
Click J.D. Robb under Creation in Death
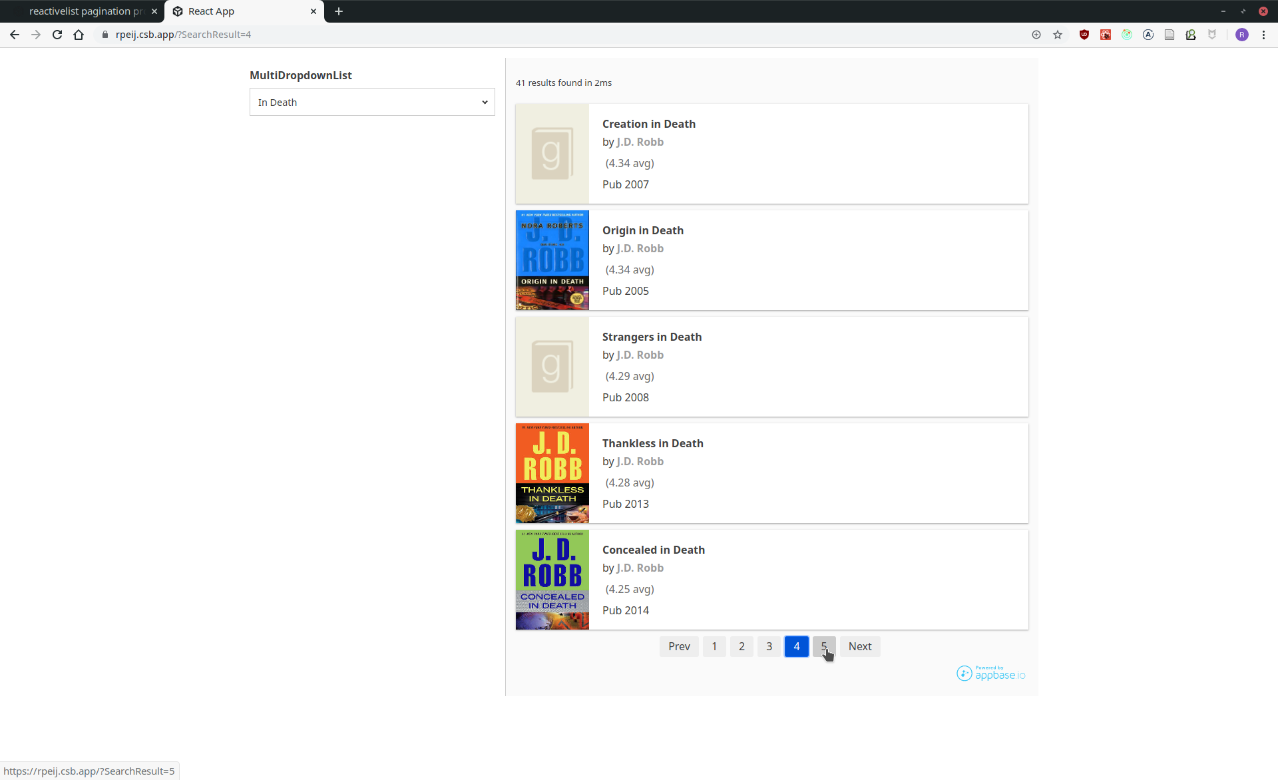pyautogui.click(x=640, y=142)
